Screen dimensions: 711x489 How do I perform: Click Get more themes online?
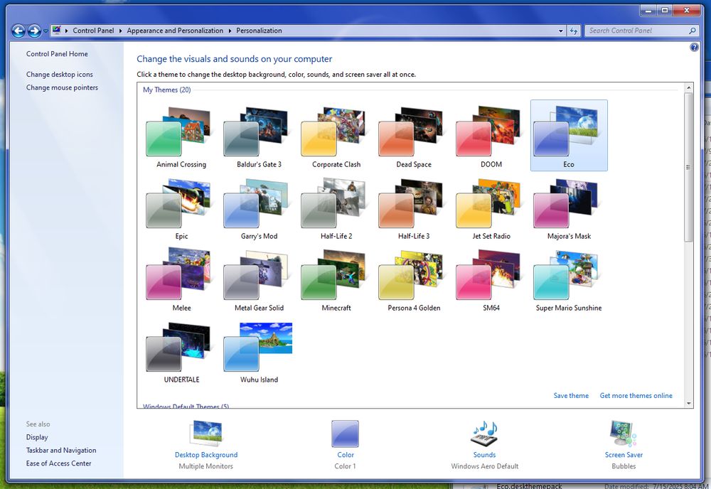pyautogui.click(x=636, y=396)
